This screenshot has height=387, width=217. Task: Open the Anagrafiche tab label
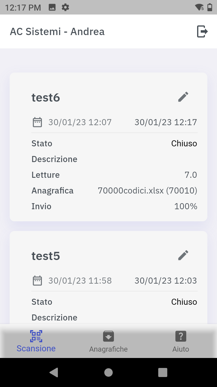108,349
